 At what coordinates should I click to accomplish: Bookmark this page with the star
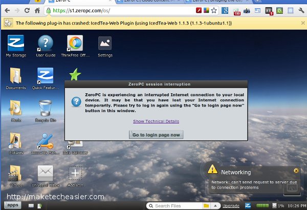(214, 10)
